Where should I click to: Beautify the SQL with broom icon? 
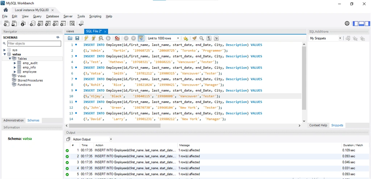coord(194,38)
